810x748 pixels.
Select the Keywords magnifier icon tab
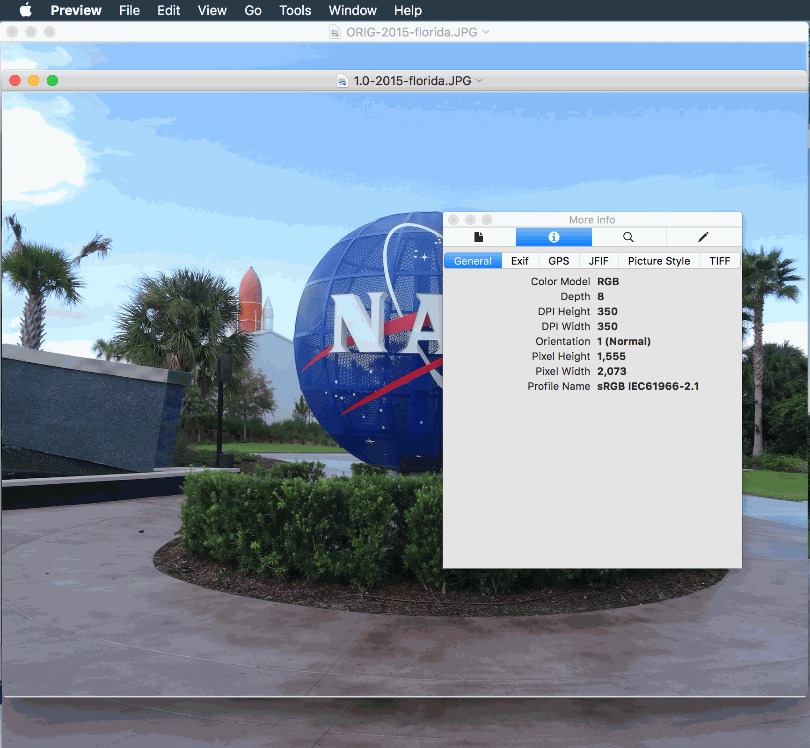tap(628, 237)
